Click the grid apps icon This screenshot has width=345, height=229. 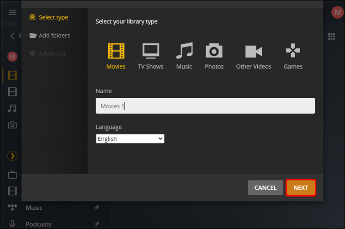pos(331,36)
